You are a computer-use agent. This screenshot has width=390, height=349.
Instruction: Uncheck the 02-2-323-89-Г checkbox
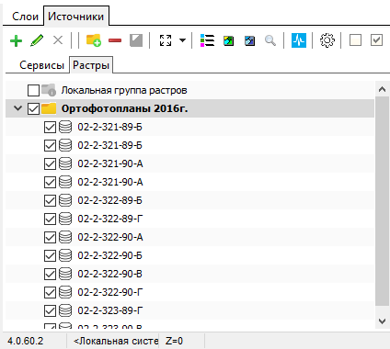(x=50, y=310)
